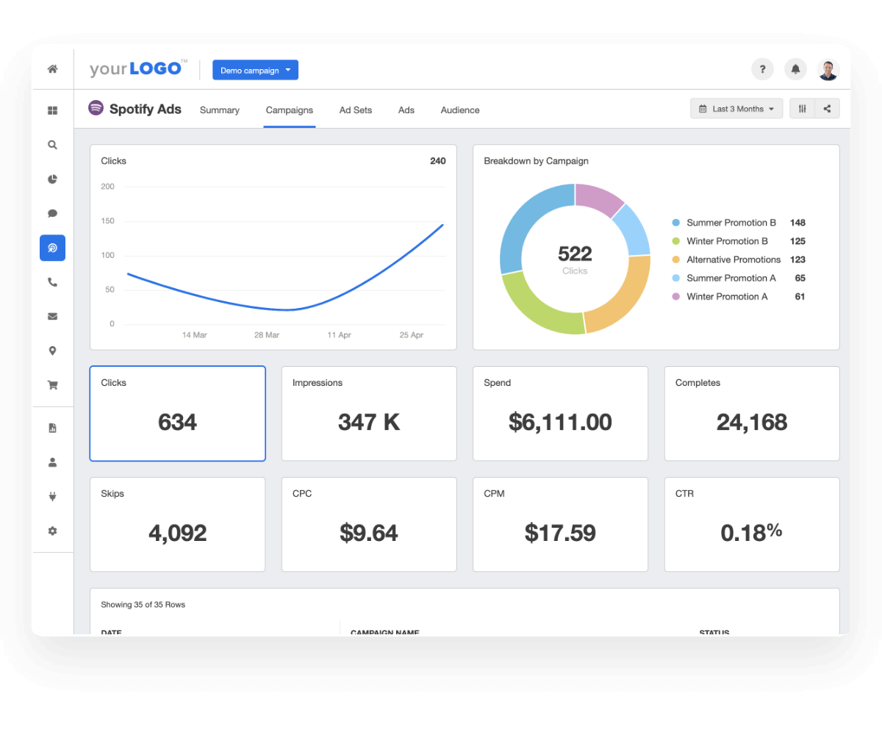Click the filter sliders settings icon
This screenshot has height=735, width=882.
pos(803,109)
